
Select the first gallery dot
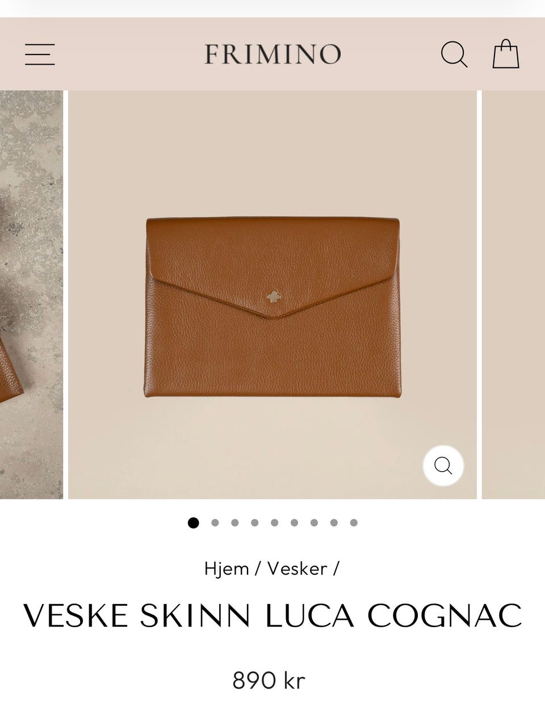pos(194,523)
